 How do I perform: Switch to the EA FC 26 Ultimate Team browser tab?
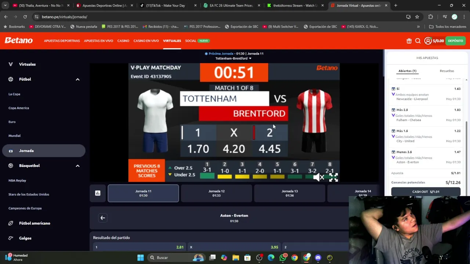(232, 5)
